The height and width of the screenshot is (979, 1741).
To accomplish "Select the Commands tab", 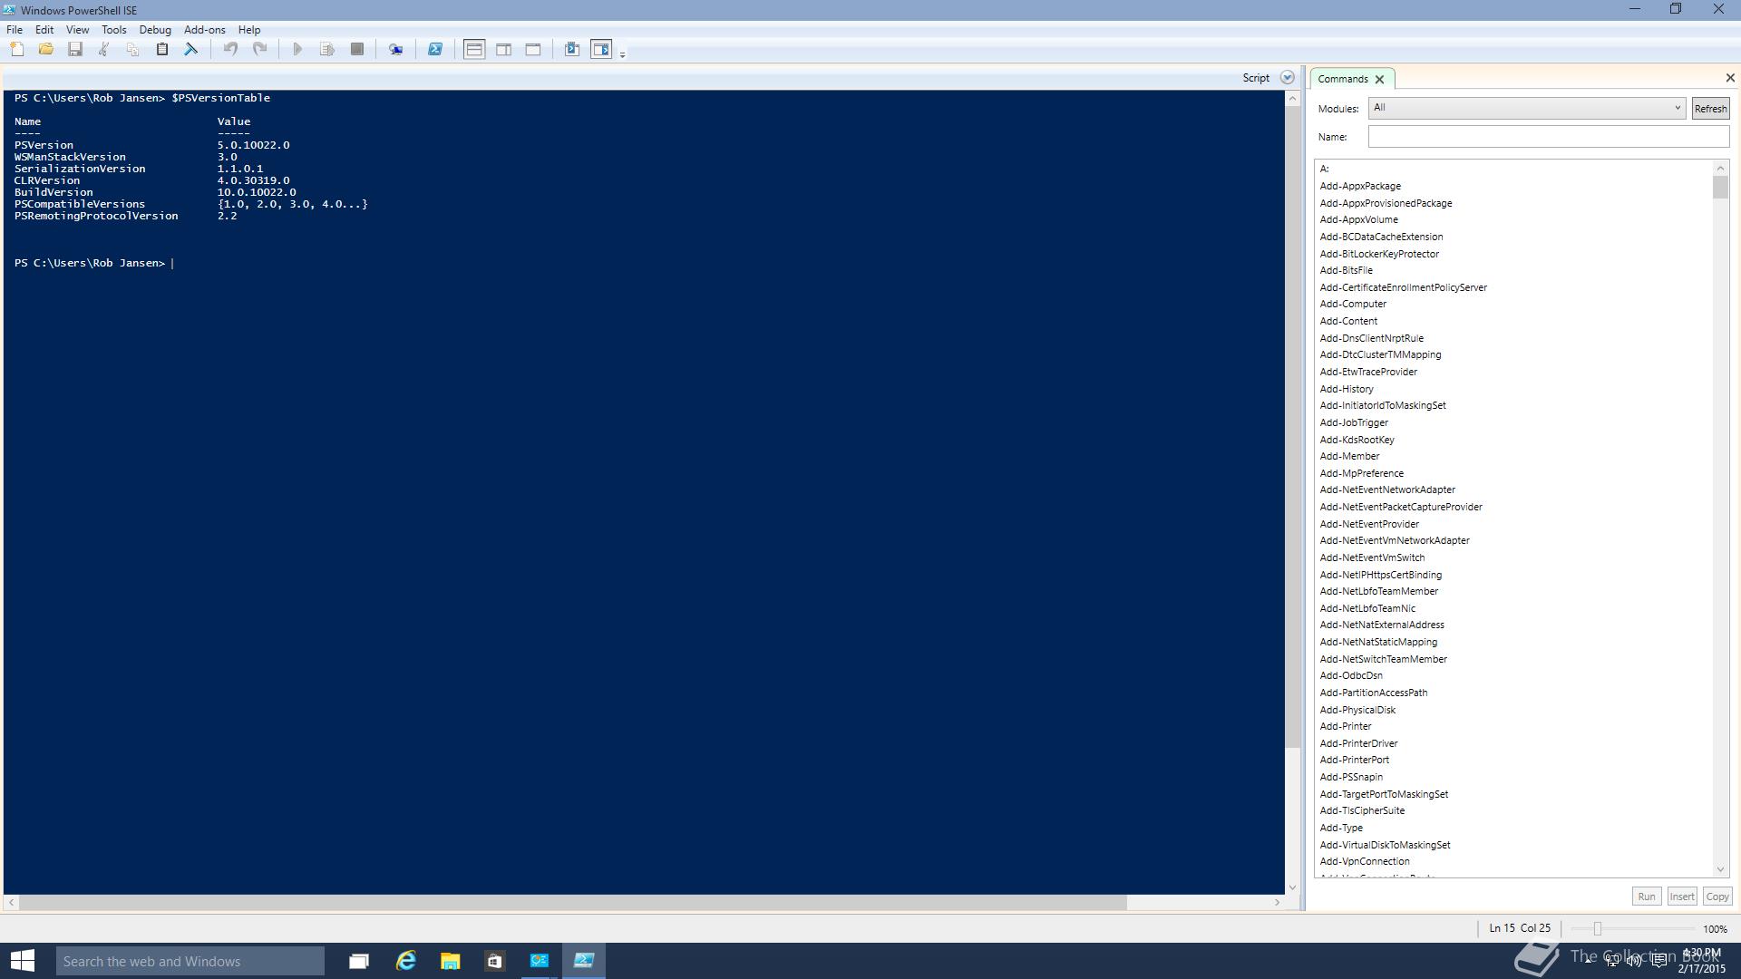I will [x=1343, y=79].
